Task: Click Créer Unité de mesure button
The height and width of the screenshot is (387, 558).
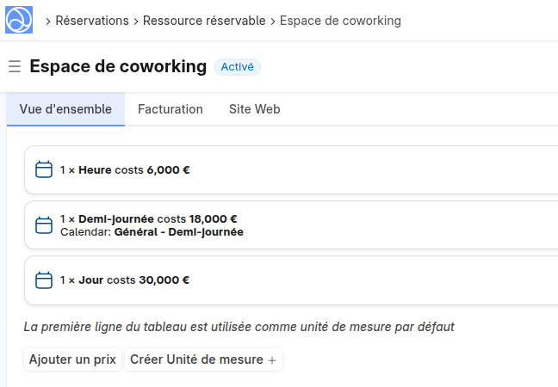Action: coord(196,359)
